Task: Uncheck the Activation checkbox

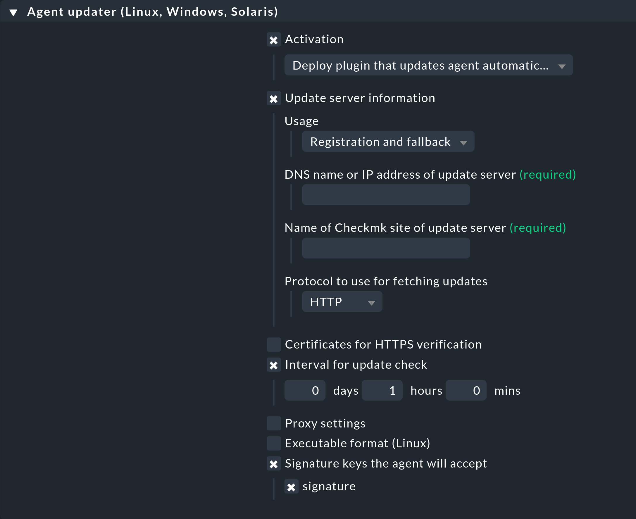Action: (274, 40)
